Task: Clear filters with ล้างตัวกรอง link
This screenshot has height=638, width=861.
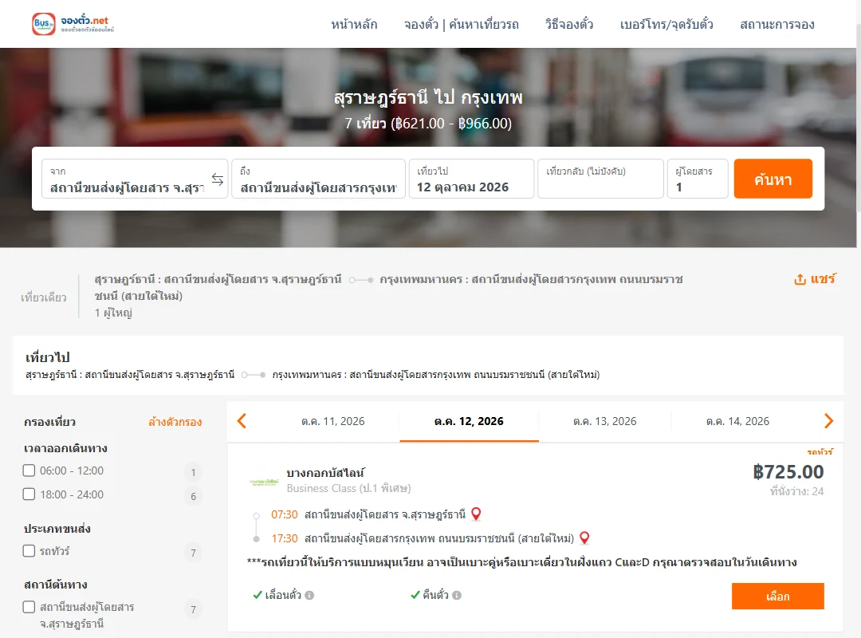Action: click(175, 422)
